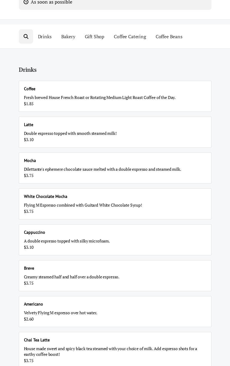Screen dimensions: 230x366
Task: Select the Coffee Catering tab
Action: (x=130, y=36)
